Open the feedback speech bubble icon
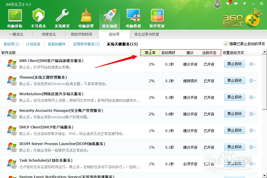 pyautogui.click(x=236, y=3)
